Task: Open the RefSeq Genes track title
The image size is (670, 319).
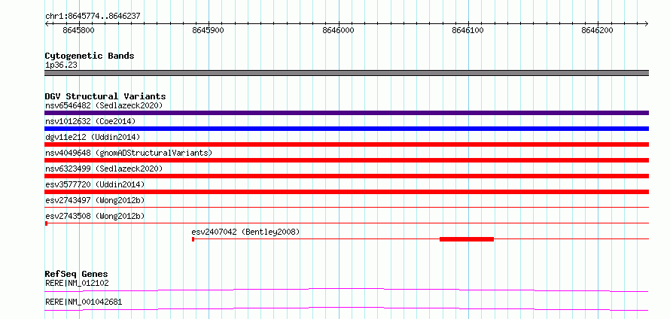Action: [x=77, y=274]
